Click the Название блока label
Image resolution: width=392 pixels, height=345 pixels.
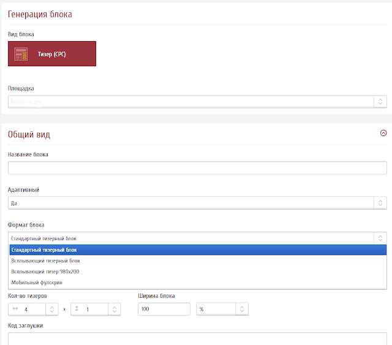(28, 154)
